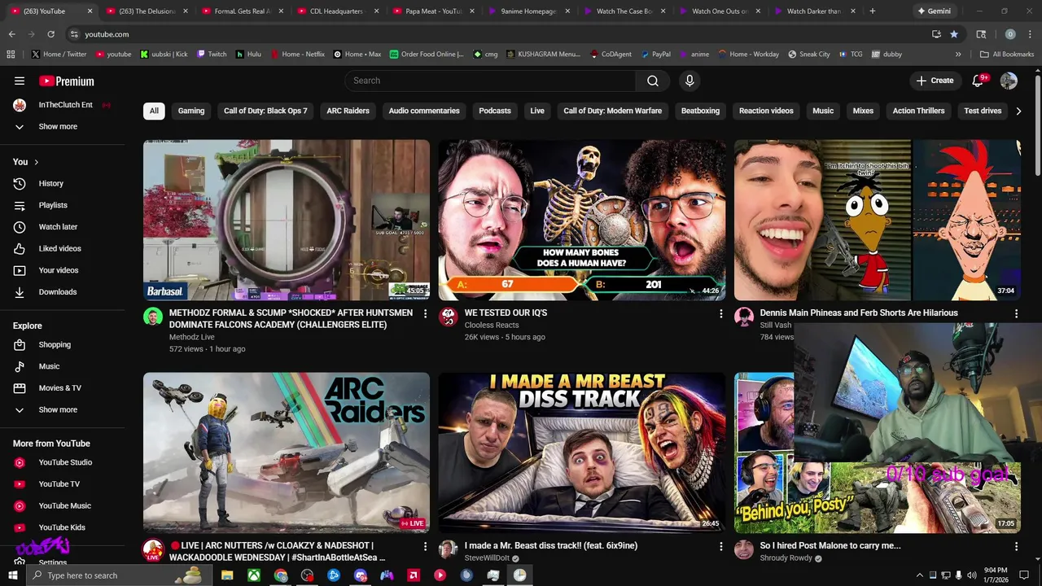
Task: Show more bookmarks with double chevron
Action: 958,55
